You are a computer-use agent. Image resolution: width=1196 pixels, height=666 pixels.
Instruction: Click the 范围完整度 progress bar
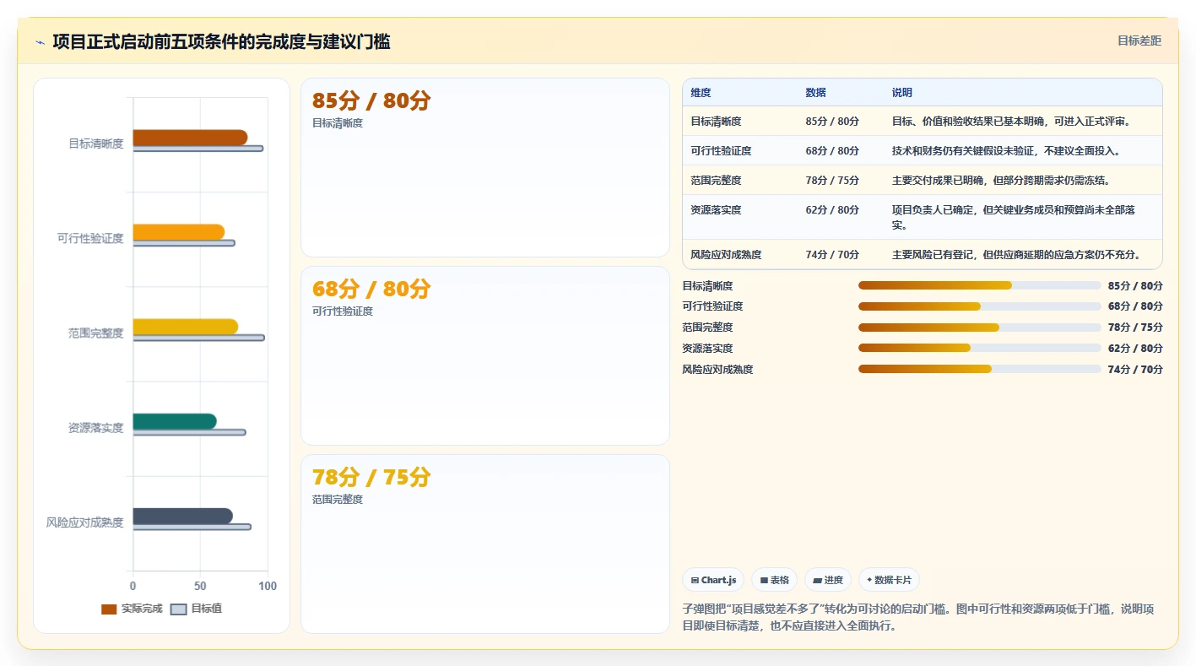coord(979,328)
